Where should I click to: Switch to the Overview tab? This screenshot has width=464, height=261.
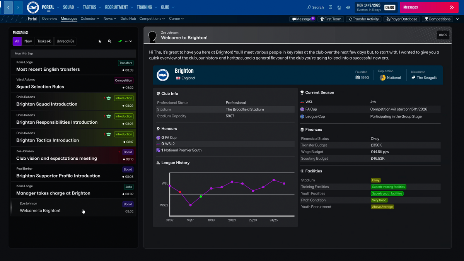(x=49, y=19)
